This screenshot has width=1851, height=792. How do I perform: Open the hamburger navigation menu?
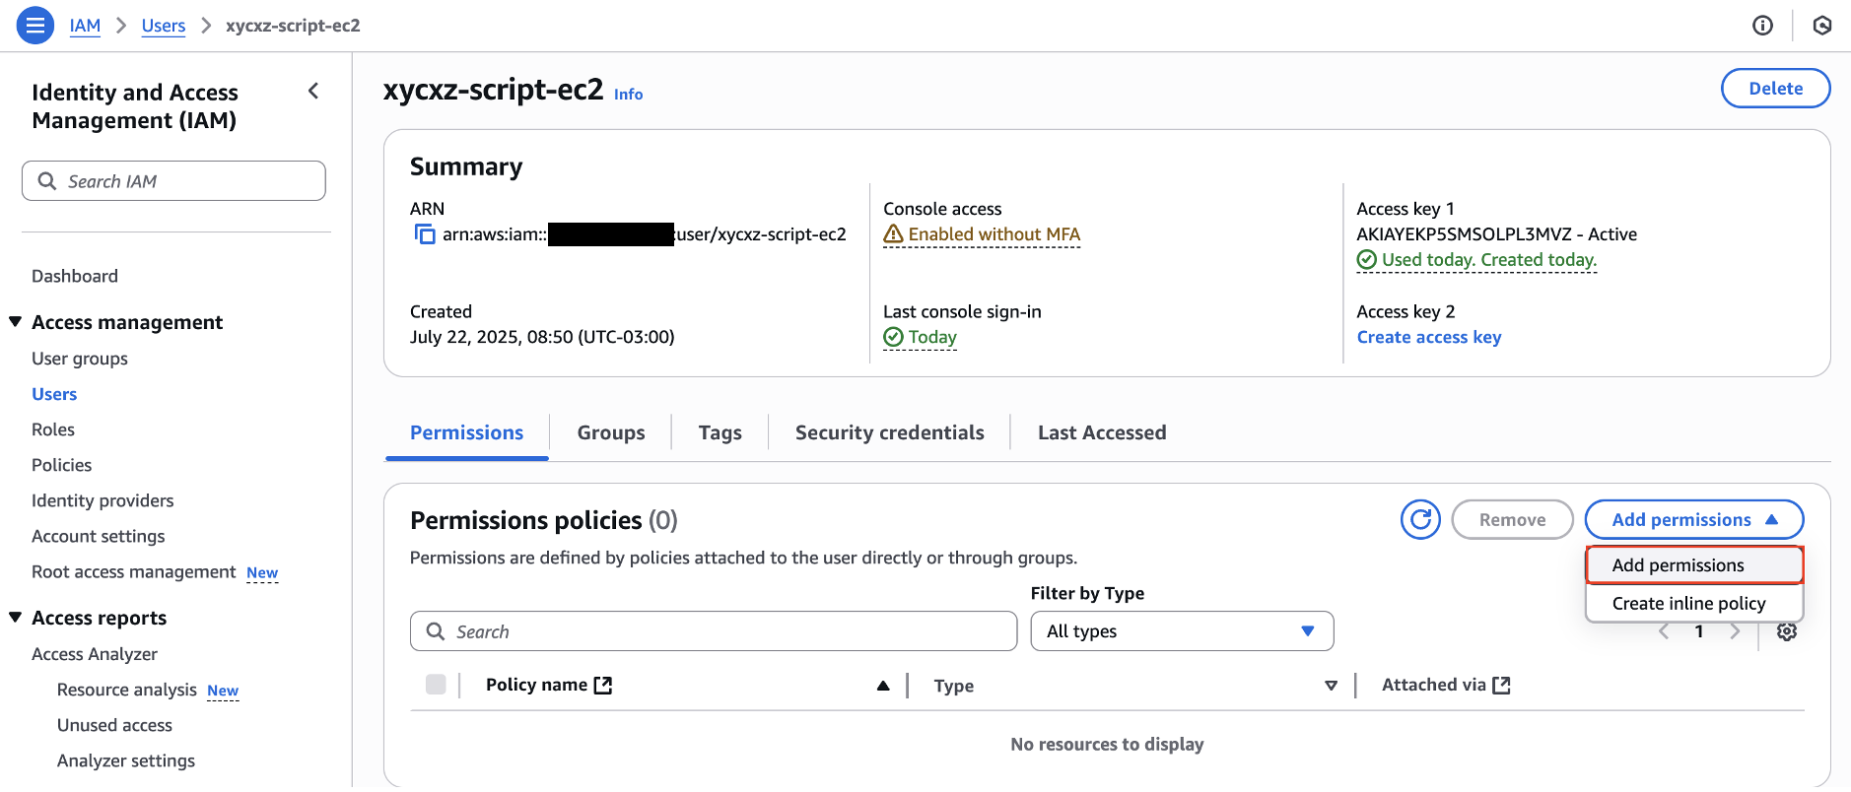35,26
